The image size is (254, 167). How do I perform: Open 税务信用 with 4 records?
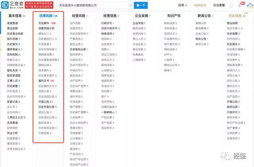click(x=108, y=34)
